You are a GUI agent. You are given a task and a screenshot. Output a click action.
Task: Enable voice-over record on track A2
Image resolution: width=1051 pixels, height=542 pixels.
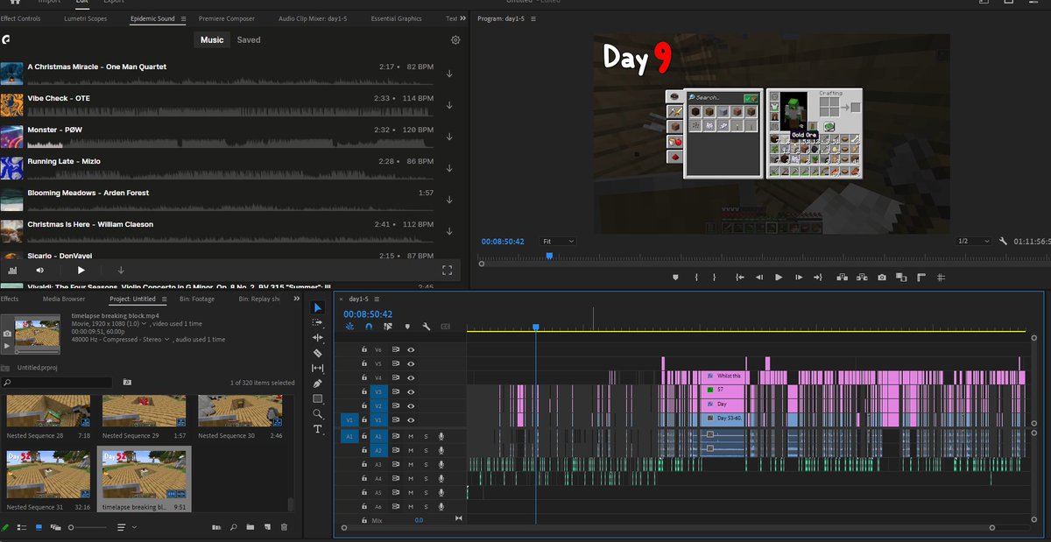pos(441,450)
